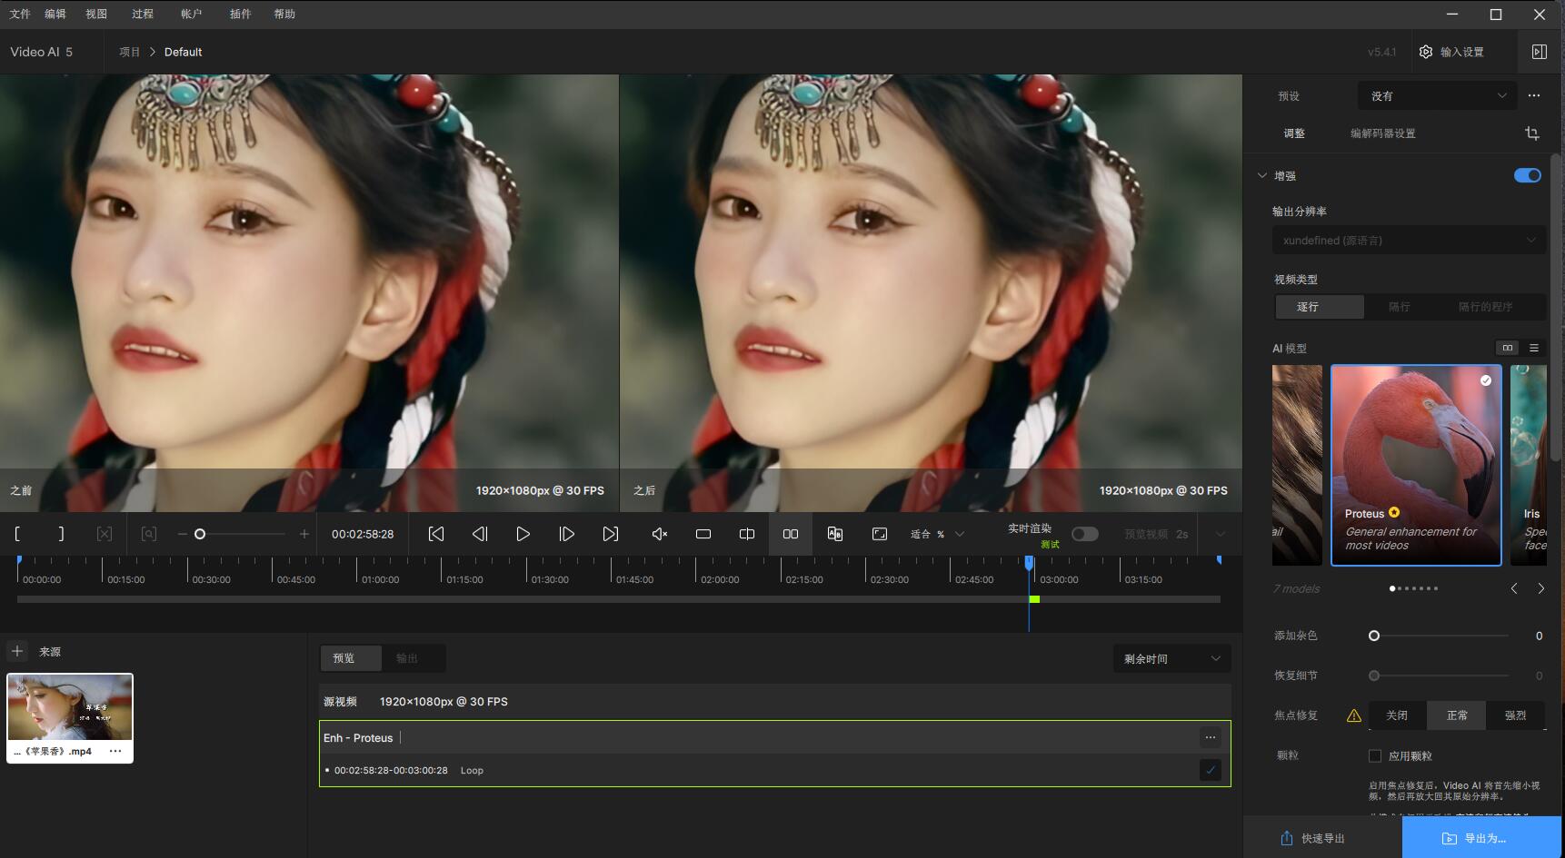Open options for 苹果香 .mp4 clip
1565x858 pixels.
[x=115, y=751]
